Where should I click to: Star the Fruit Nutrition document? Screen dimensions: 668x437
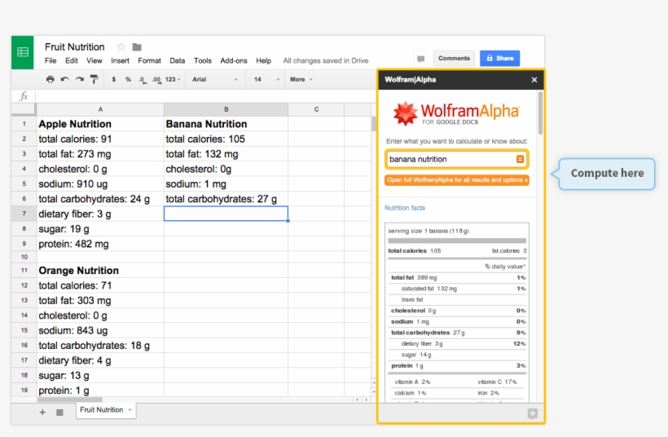(121, 47)
